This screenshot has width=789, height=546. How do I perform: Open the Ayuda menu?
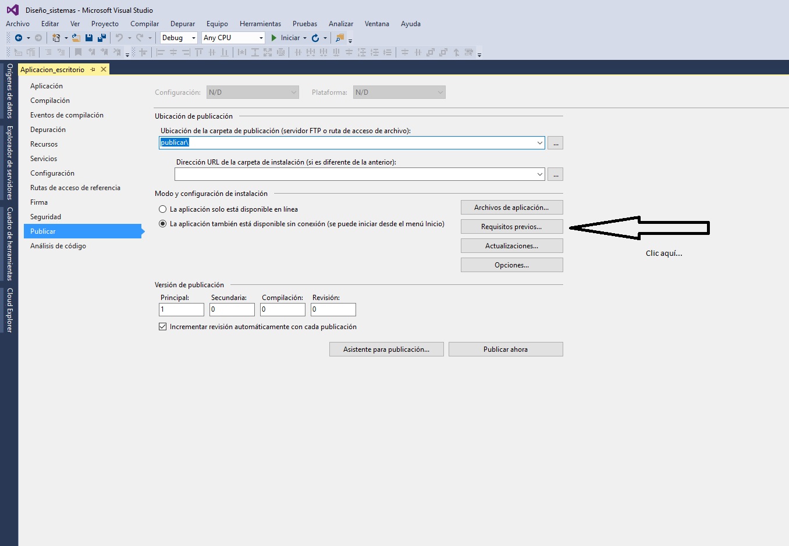(x=411, y=24)
